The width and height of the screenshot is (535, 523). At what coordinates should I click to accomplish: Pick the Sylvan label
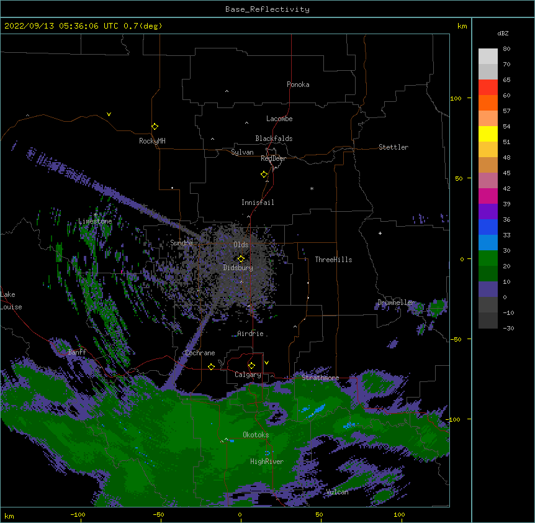tap(242, 152)
